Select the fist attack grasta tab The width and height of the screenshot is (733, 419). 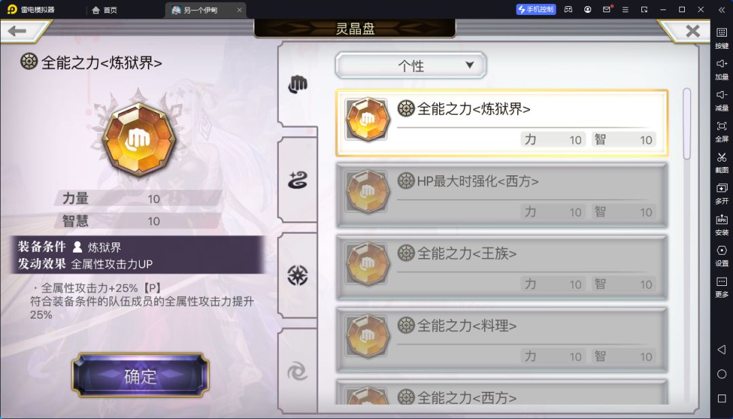[x=298, y=85]
